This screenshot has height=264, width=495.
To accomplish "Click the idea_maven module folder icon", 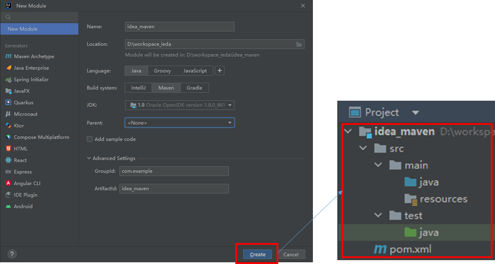I will (365, 132).
